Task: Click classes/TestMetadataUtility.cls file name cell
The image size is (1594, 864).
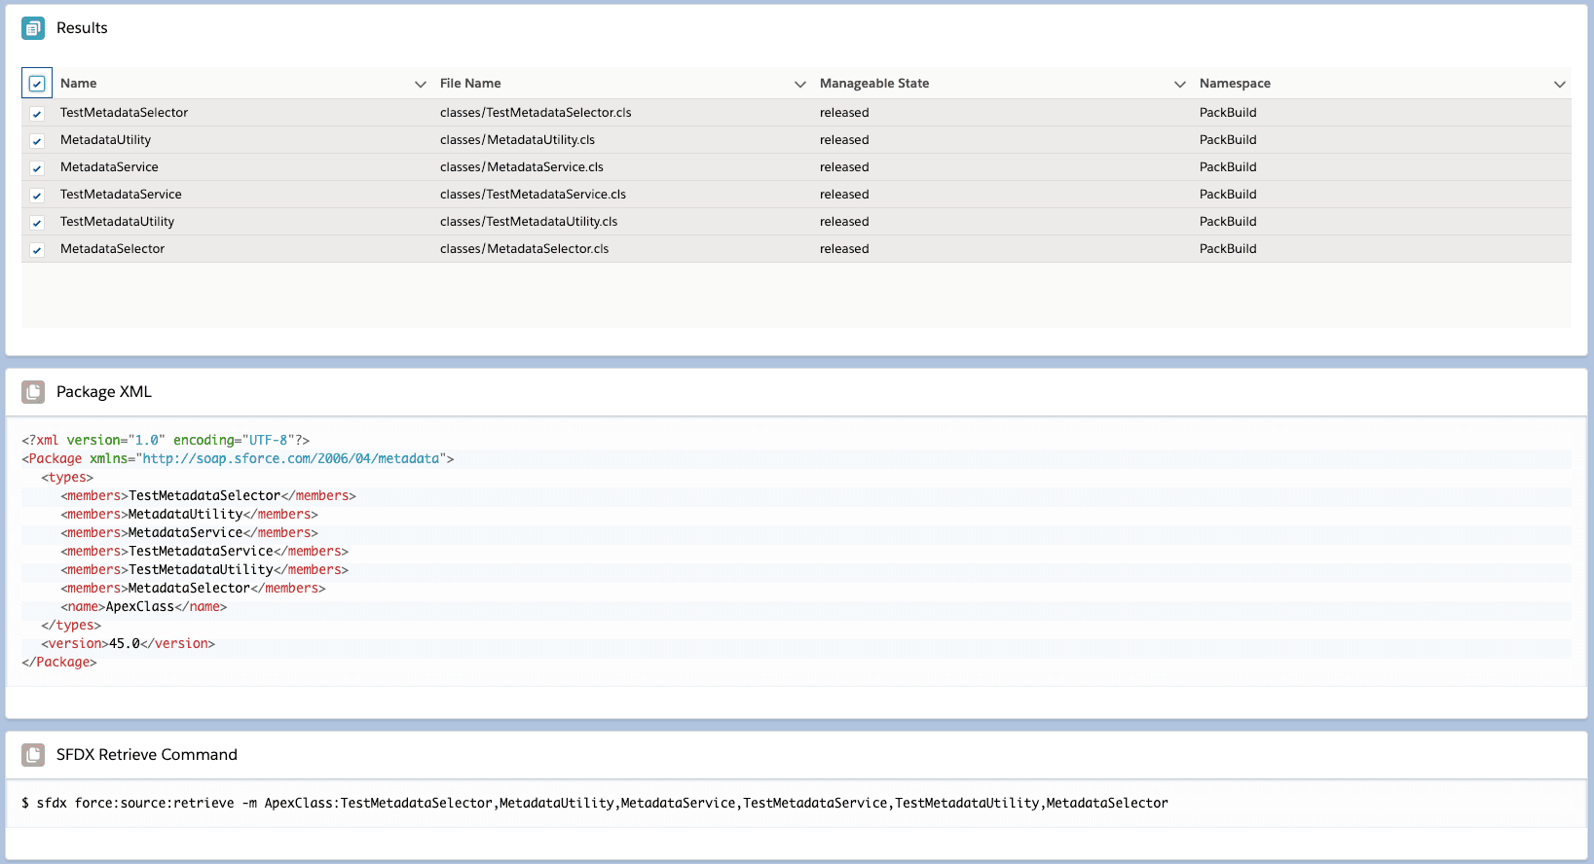Action: click(529, 222)
